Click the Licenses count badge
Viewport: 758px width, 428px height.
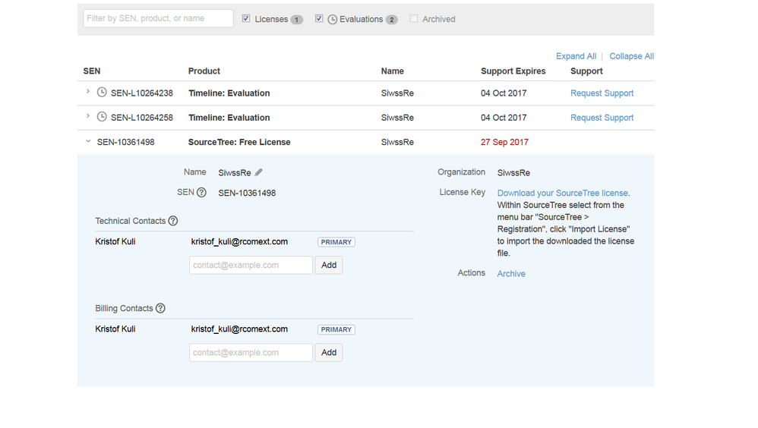click(x=296, y=20)
